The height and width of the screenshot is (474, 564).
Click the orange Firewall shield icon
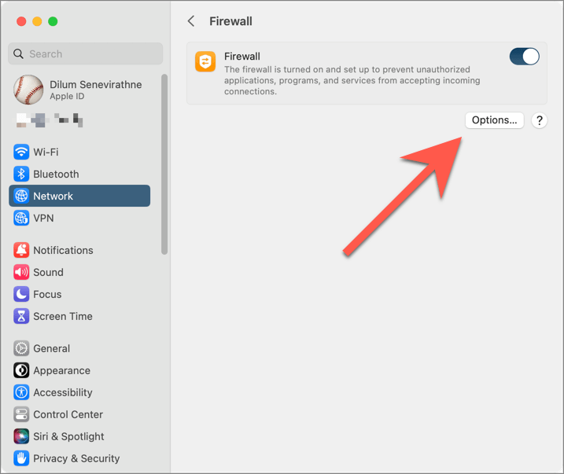tap(205, 62)
